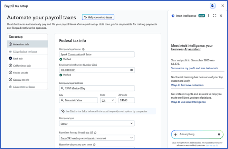
Task: Open California tax info step
Action: tap(28, 65)
